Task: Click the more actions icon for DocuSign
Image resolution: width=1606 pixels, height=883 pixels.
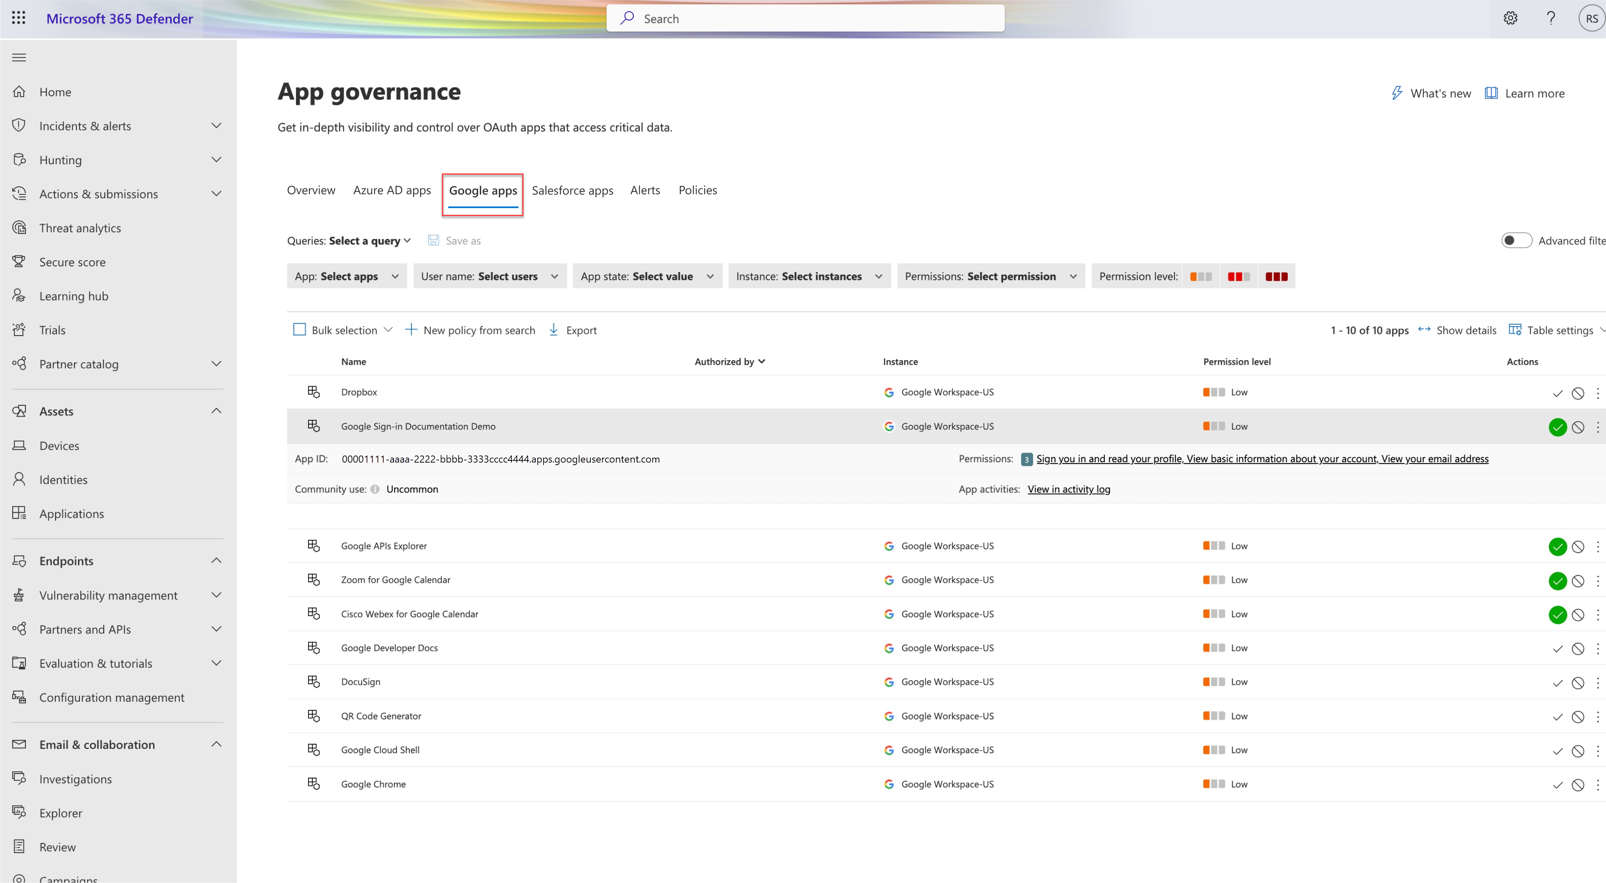Action: (x=1596, y=682)
